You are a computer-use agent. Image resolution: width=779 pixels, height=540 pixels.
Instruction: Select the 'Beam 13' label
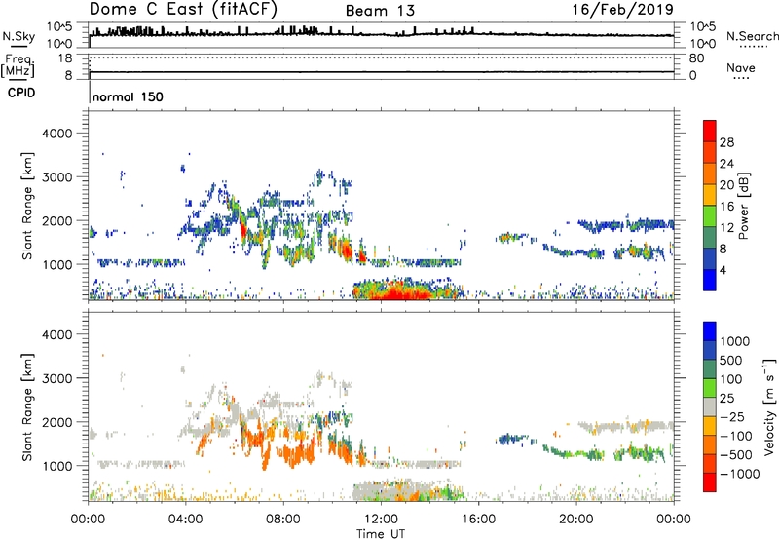(x=380, y=11)
